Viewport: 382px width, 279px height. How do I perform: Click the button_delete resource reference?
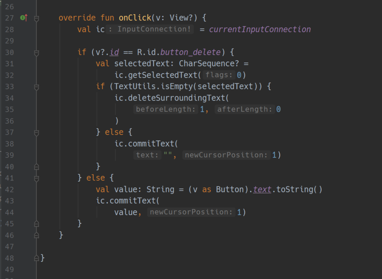(x=190, y=52)
